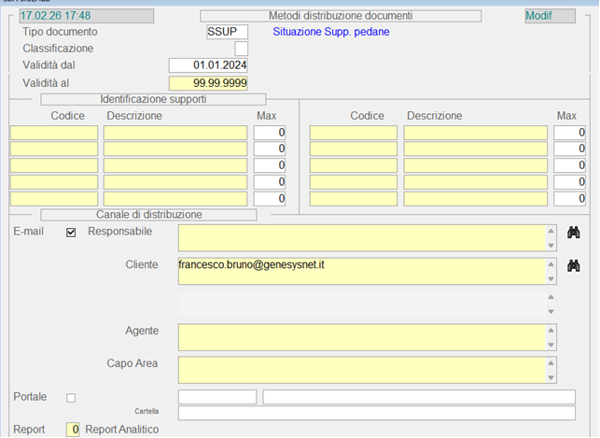Click the Capo Area text box
This screenshot has height=438, width=600.
point(359,370)
